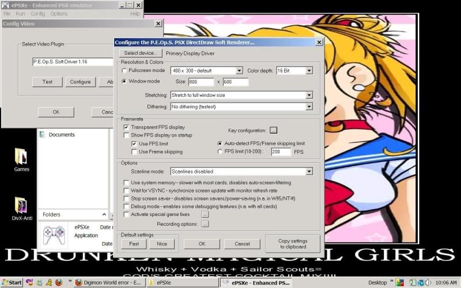The width and height of the screenshot is (461, 288).
Task: Open the Help menu in ePSXe
Action: click(135, 14)
